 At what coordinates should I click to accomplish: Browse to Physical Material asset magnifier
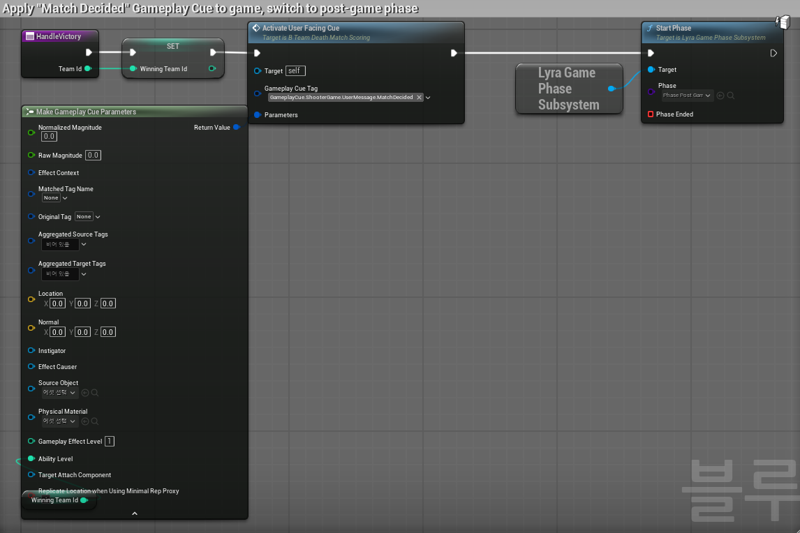(95, 421)
